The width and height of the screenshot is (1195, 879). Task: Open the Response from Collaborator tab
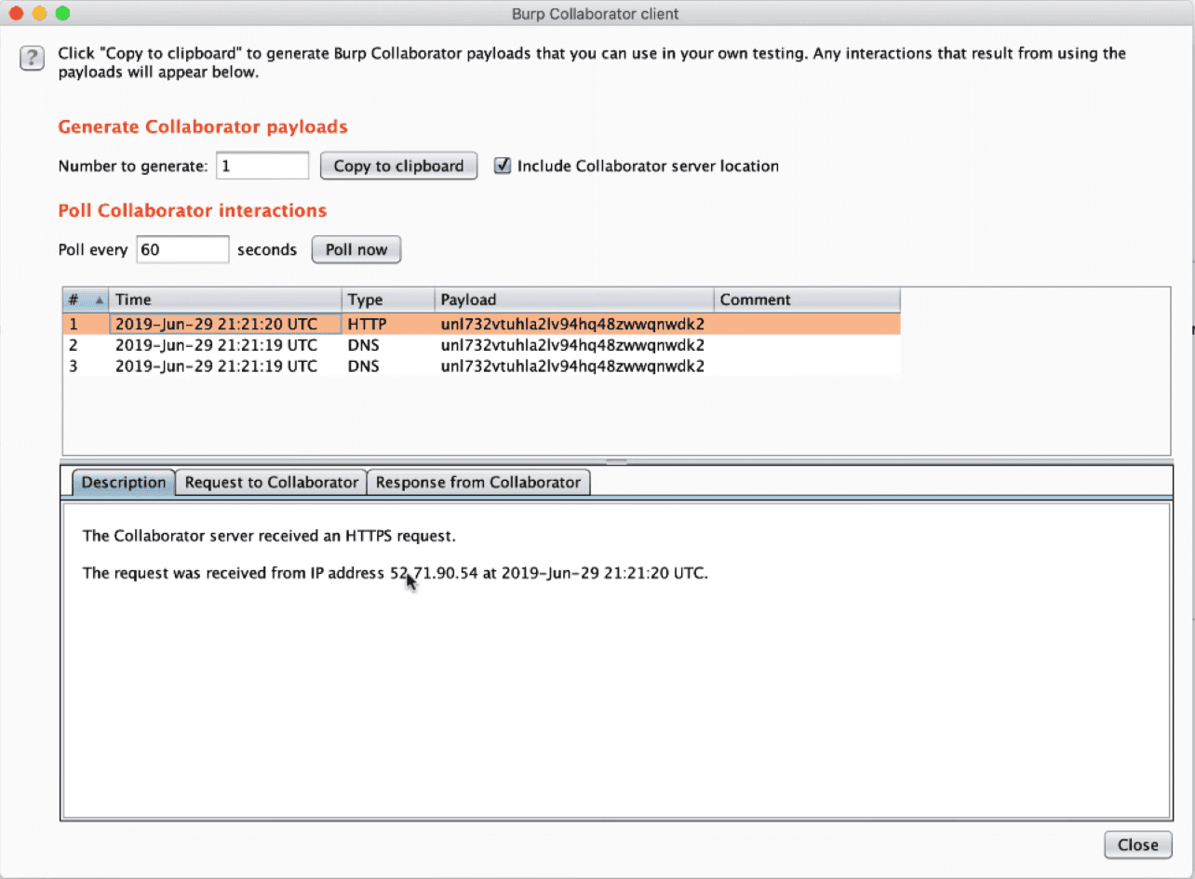coord(478,482)
